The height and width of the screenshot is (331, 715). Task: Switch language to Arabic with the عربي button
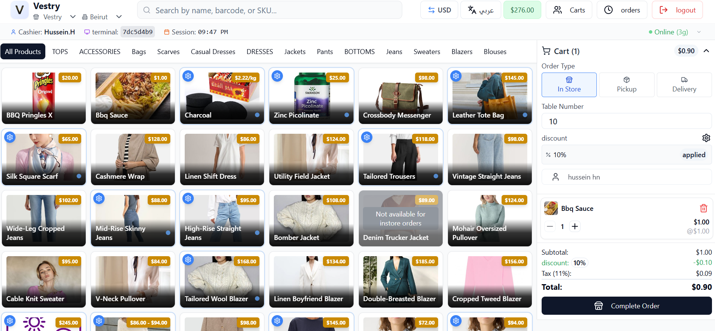click(x=481, y=10)
